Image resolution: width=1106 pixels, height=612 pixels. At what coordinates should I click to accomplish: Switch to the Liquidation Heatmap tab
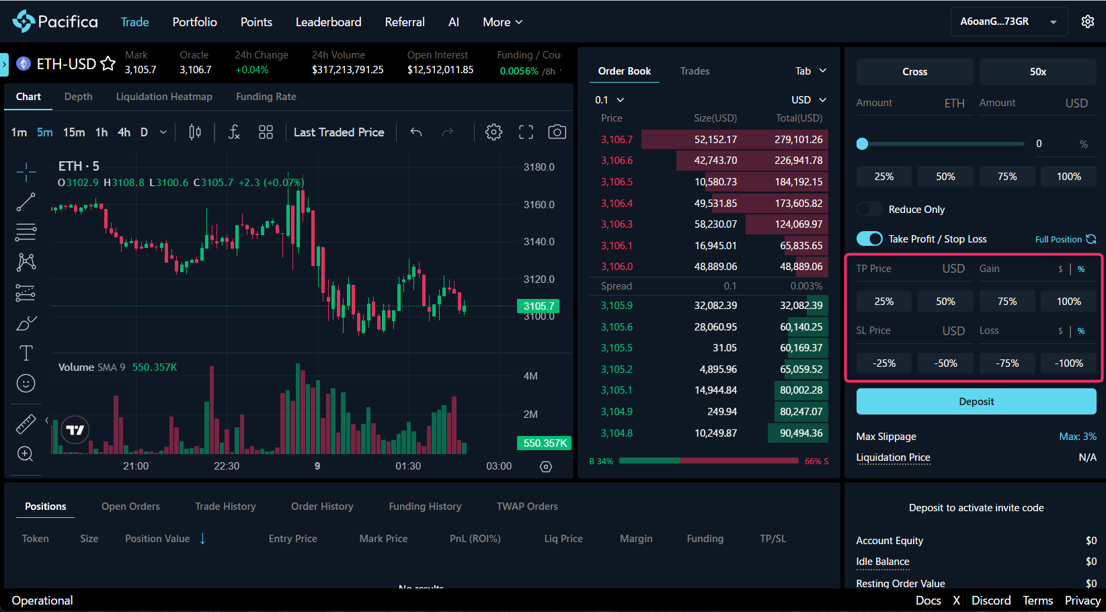click(164, 97)
